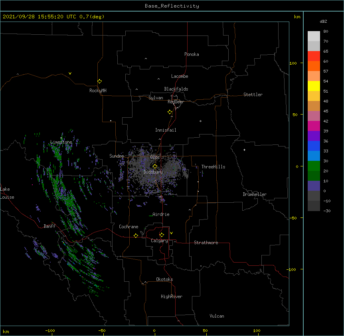344x336 pixels.
Task: Click the bright yellow 54 dBZ swatch
Action: tap(314, 86)
